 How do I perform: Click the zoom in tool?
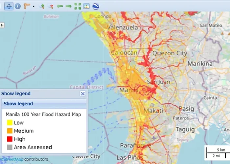click(x=41, y=6)
